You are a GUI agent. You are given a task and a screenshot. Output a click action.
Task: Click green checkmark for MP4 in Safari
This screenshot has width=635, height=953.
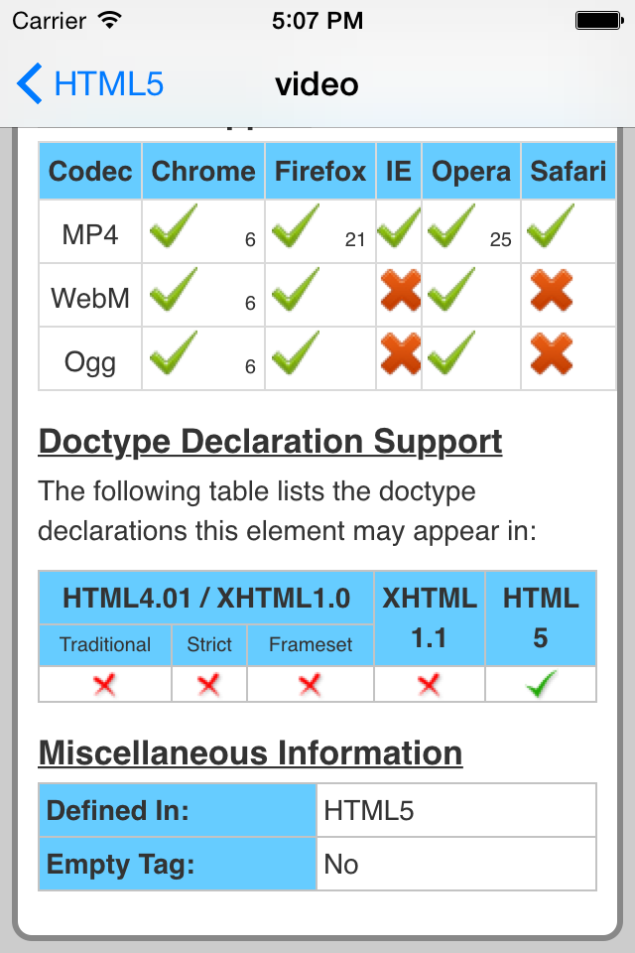point(551,226)
